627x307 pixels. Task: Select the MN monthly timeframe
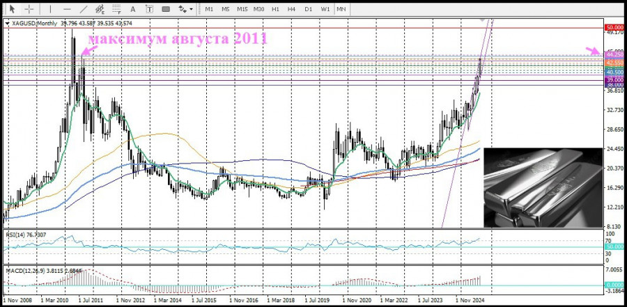tap(341, 9)
